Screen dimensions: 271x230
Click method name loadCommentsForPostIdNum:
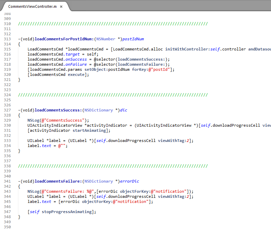pyautogui.click(x=64, y=39)
